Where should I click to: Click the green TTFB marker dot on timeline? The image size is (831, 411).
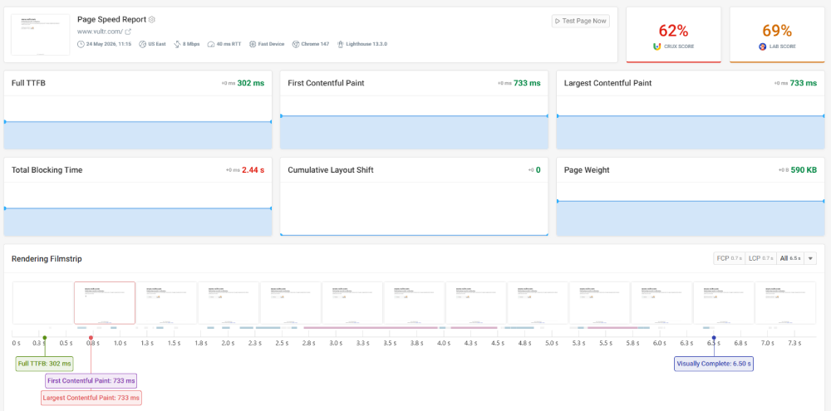[x=45, y=337]
